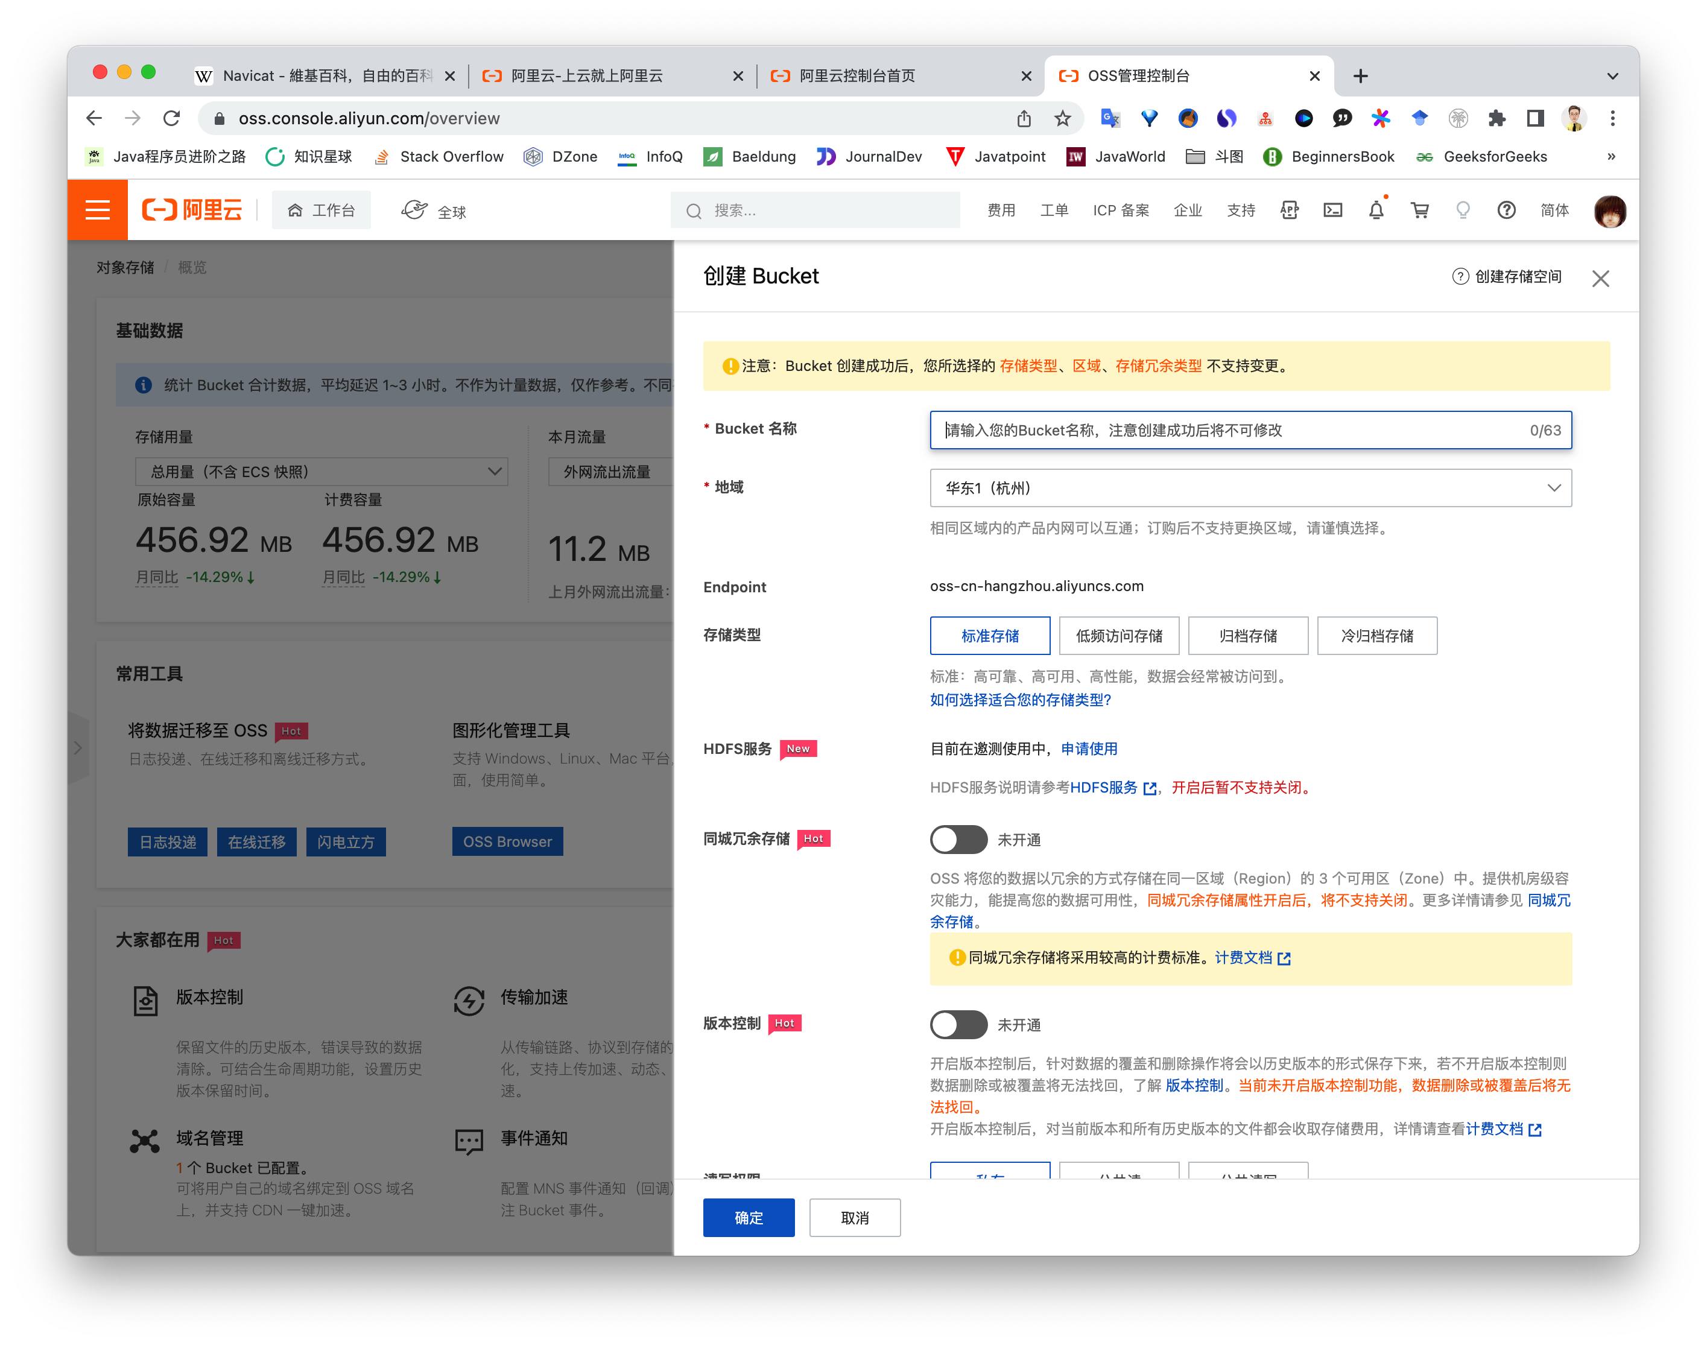
Task: Turn on 版本控制 toggle switch
Action: (x=958, y=1025)
